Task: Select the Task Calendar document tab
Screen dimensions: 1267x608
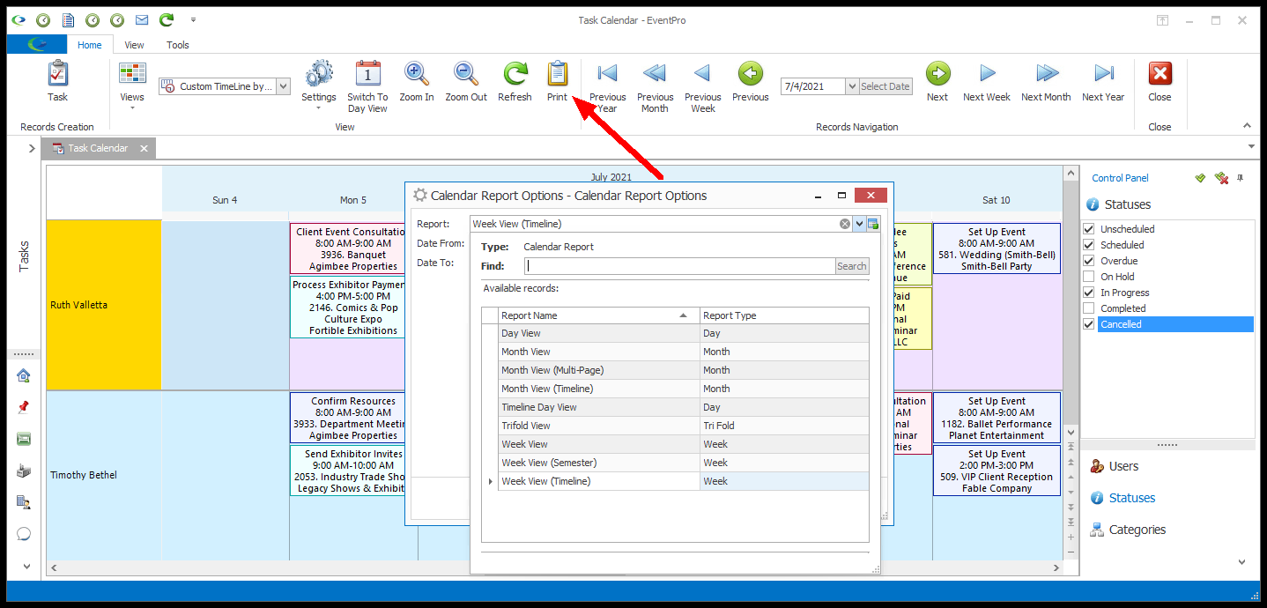Action: (98, 148)
